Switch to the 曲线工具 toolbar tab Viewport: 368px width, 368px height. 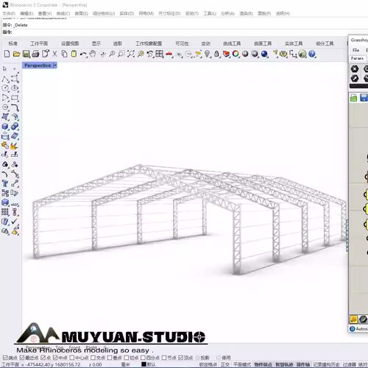click(x=232, y=43)
